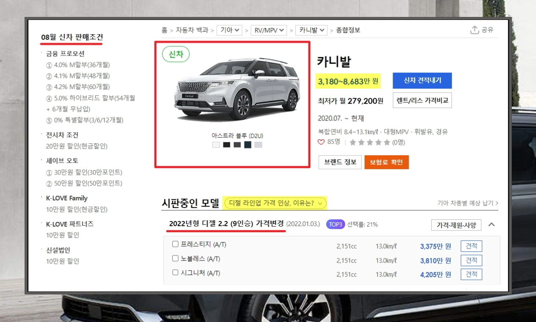Click the 카니발 model title

334,62
